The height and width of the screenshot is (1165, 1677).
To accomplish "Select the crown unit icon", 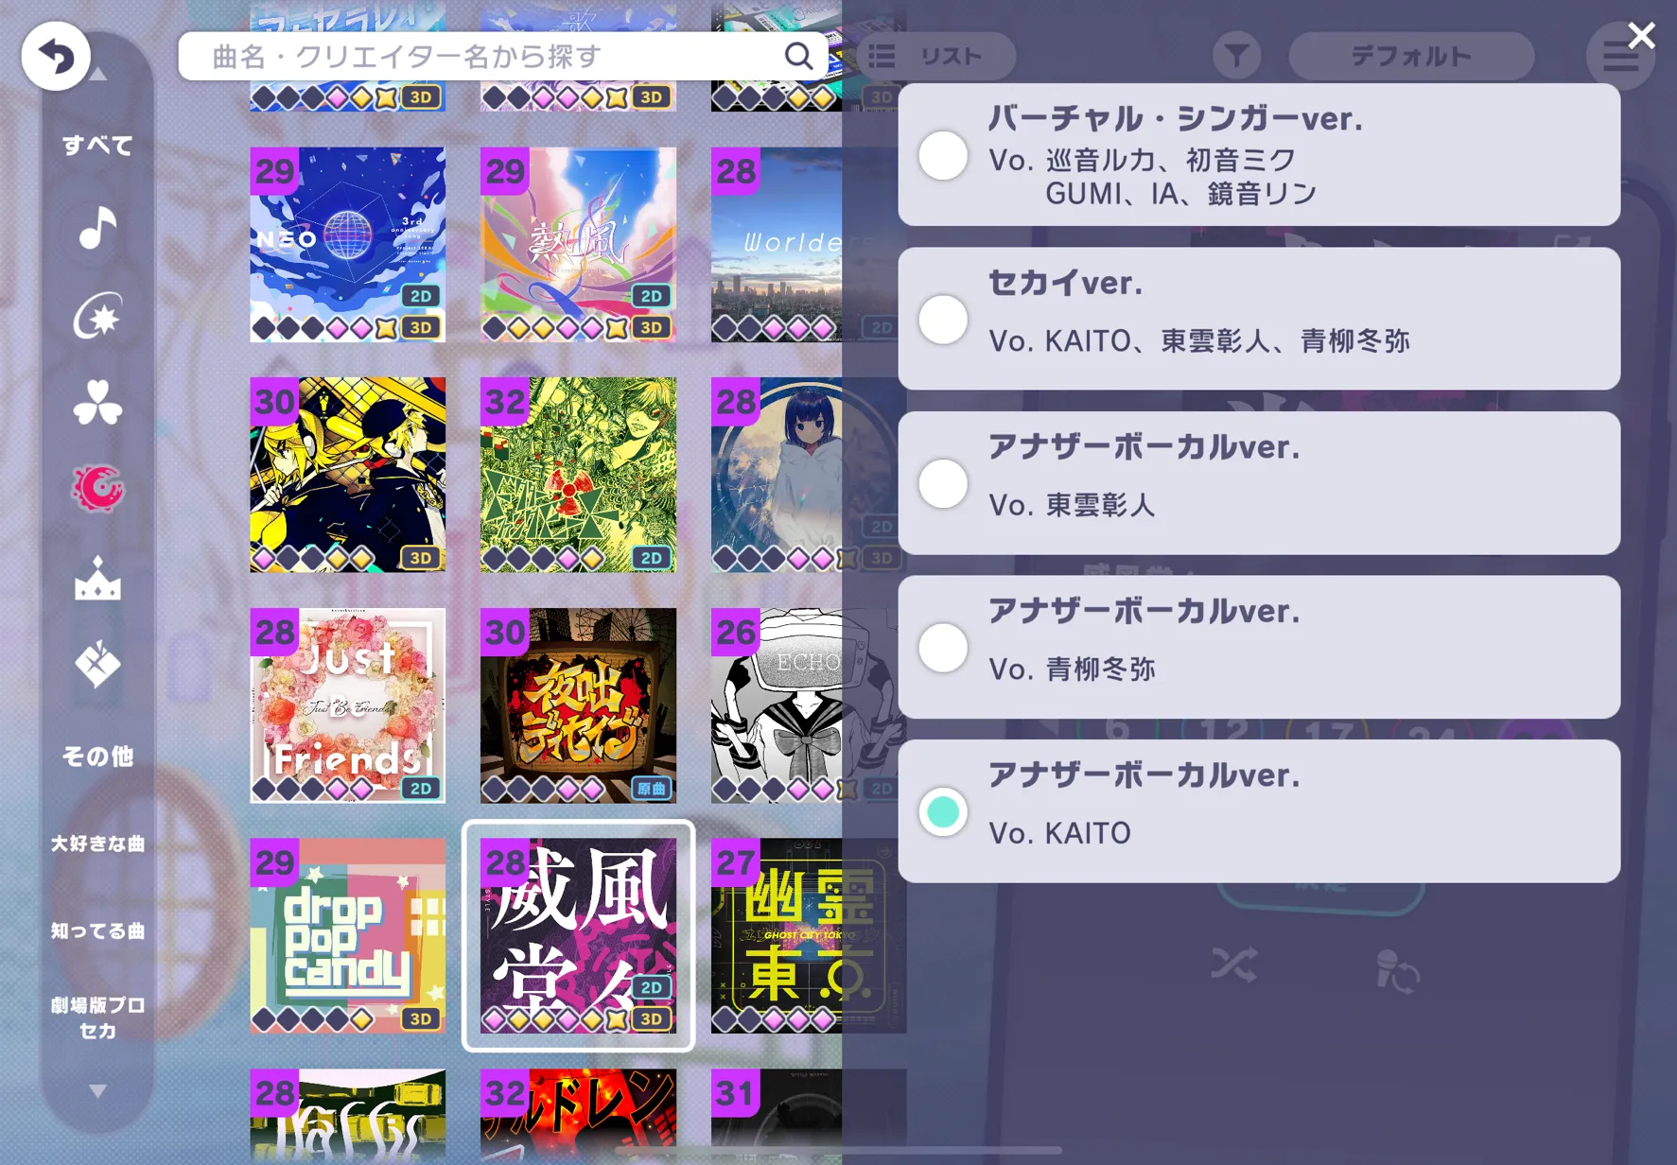I will (x=97, y=578).
